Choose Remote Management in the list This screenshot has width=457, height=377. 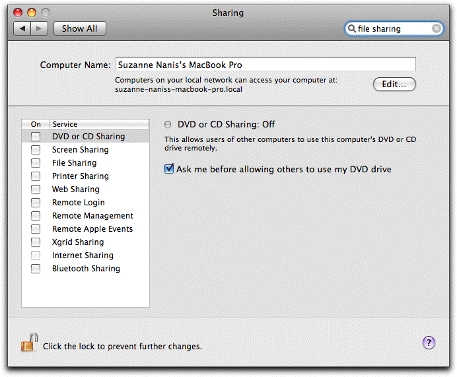(x=92, y=216)
